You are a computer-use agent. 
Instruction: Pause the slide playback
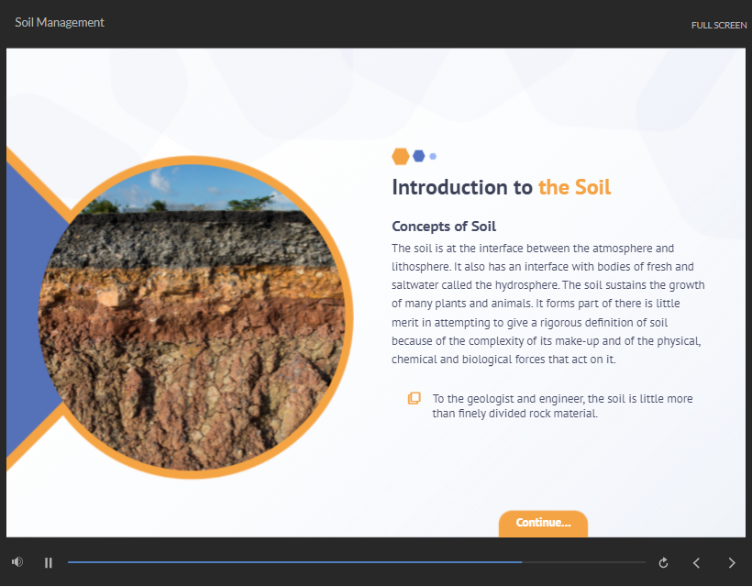(x=48, y=562)
